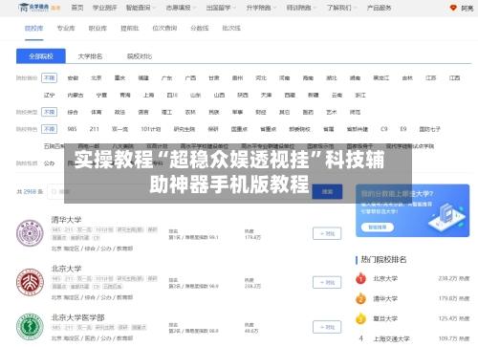Filter 院校特色 by 985
478x347 pixels.
(x=72, y=129)
